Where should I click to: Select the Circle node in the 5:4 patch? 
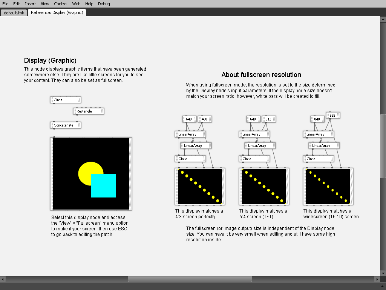[x=254, y=159]
